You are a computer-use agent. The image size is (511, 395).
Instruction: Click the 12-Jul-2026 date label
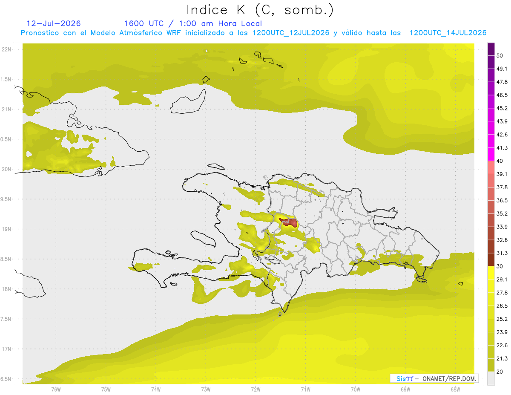tap(54, 23)
